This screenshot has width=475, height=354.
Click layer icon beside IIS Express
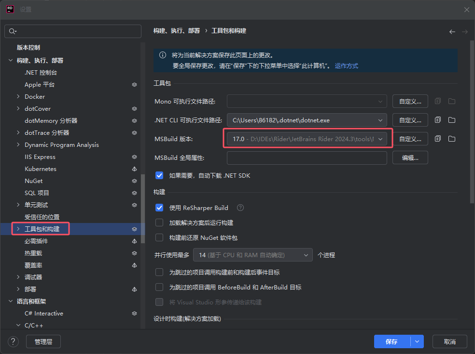134,157
